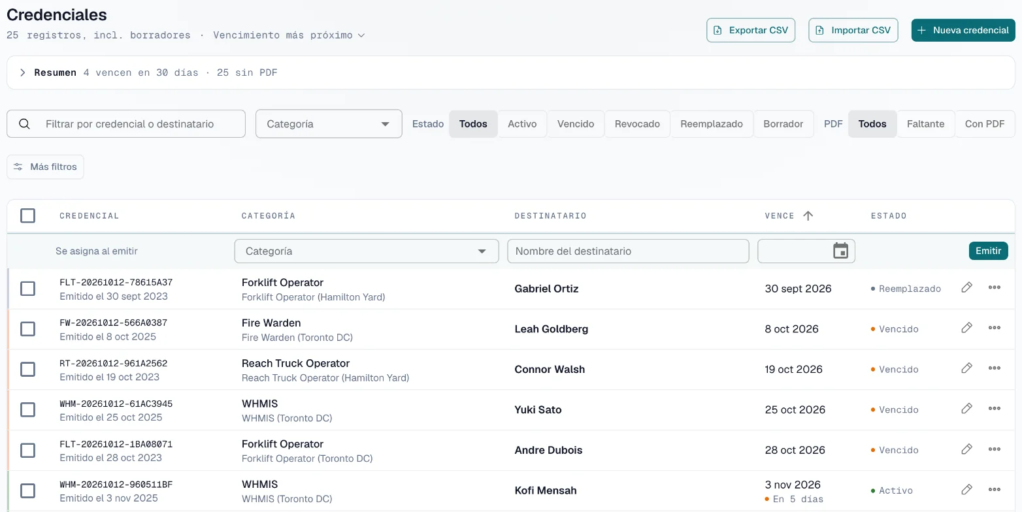The height and width of the screenshot is (512, 1022).
Task: Select the Faltante PDF filter
Action: 925,124
